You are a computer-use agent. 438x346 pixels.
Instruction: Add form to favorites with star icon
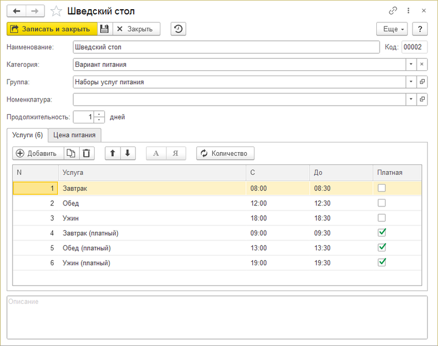click(x=56, y=11)
